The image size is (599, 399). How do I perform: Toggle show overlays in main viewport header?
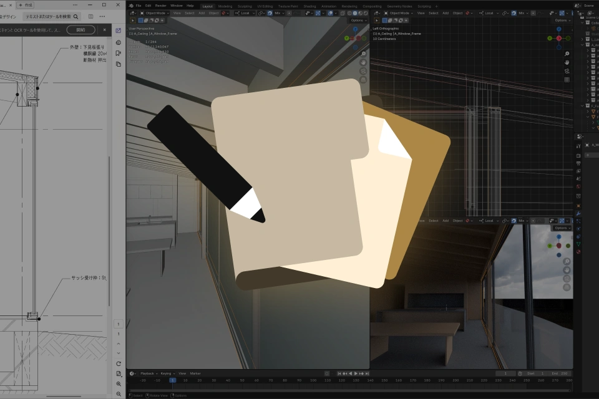[x=329, y=13]
